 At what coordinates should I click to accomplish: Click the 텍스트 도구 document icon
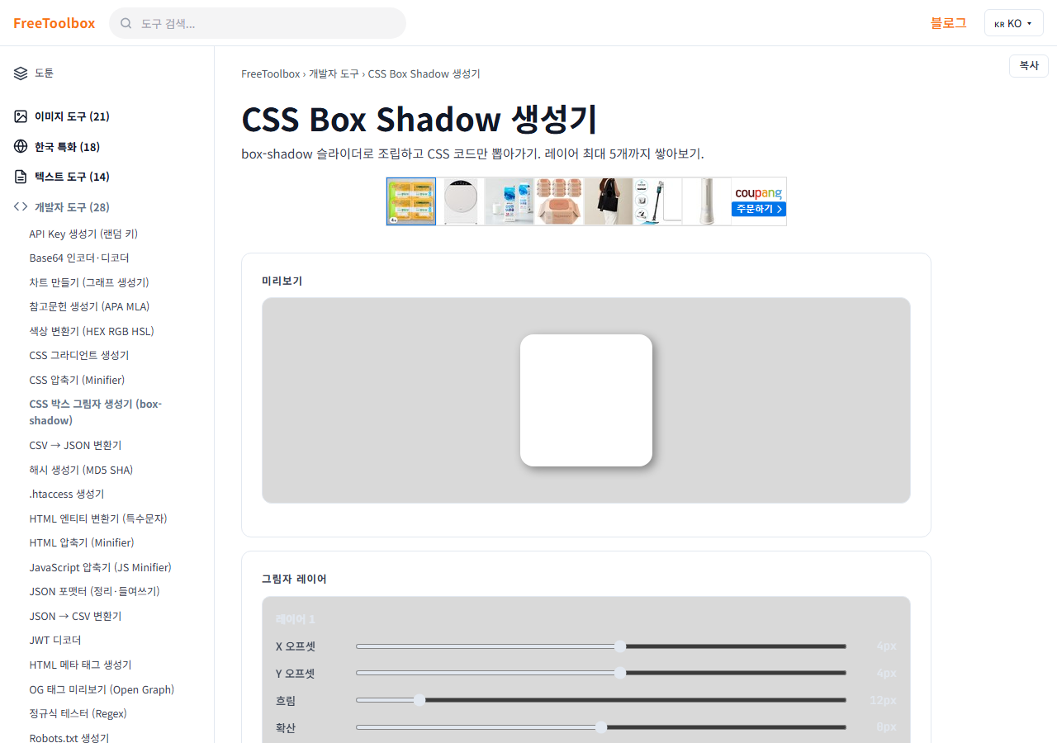[x=21, y=177]
